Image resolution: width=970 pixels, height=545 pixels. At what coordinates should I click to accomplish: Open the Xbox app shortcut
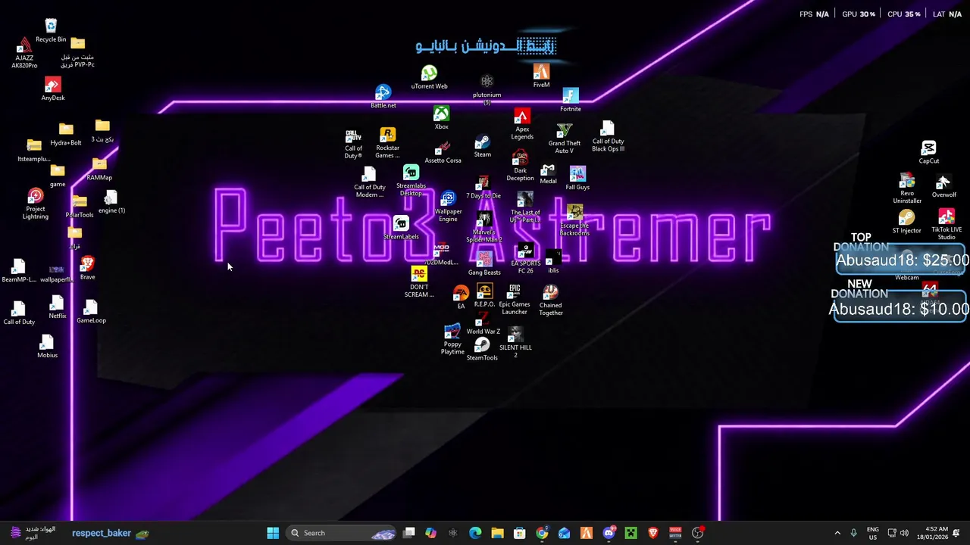click(441, 118)
